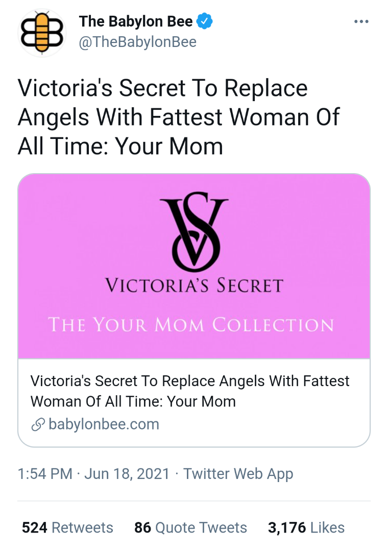Screen dimensions: 388x551
Task: Click the tweet headline text
Action: click(x=179, y=116)
